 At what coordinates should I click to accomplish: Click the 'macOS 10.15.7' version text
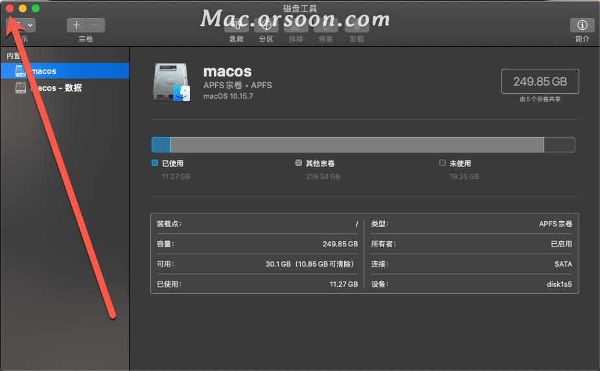point(228,96)
